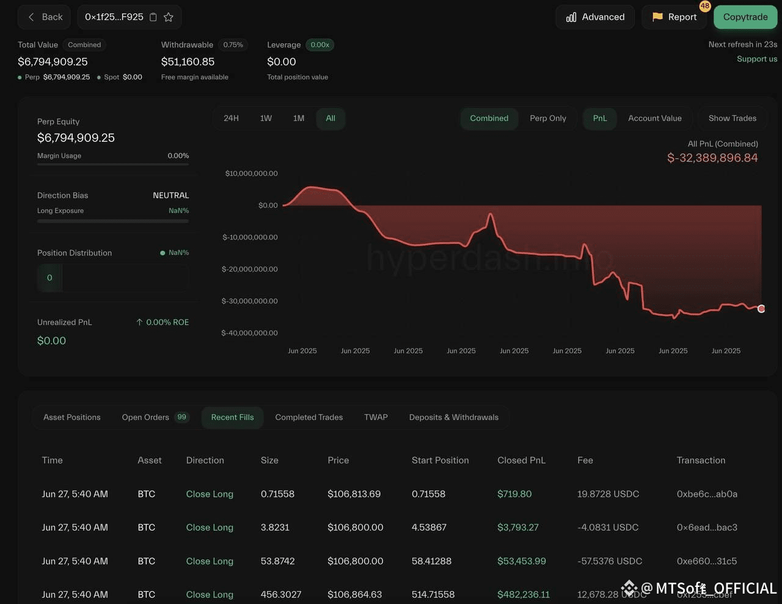The width and height of the screenshot is (782, 604).
Task: Open transaction 0xbe6c...ab0a
Action: (707, 494)
